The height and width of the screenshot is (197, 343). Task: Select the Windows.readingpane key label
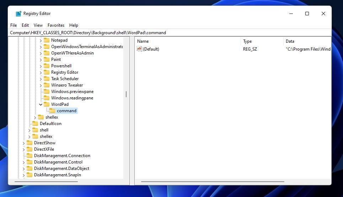pos(72,98)
